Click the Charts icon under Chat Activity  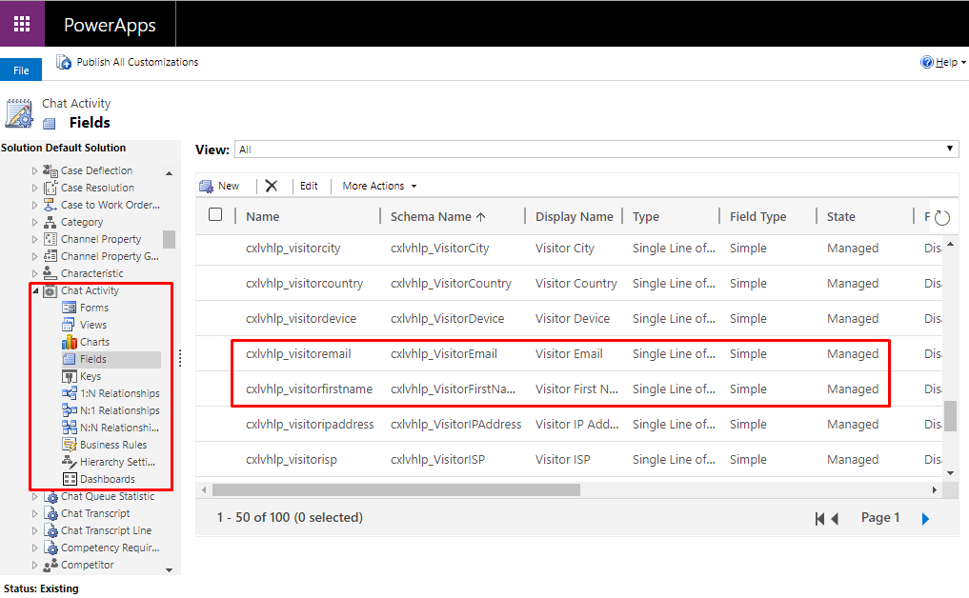coord(70,342)
